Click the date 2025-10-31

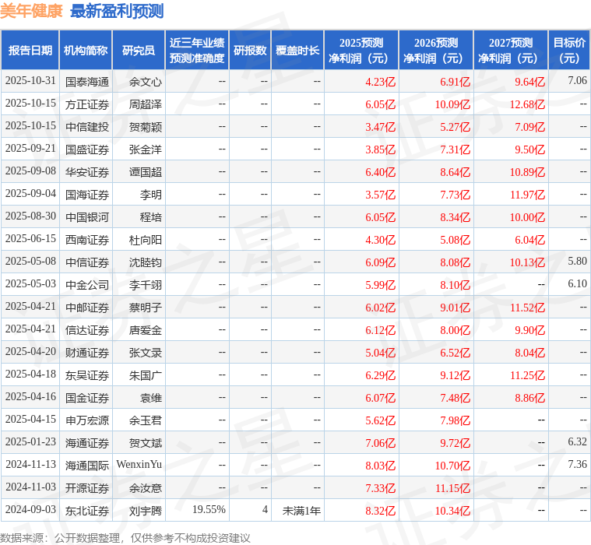pyautogui.click(x=30, y=81)
